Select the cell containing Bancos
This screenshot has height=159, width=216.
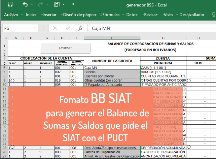(112, 72)
